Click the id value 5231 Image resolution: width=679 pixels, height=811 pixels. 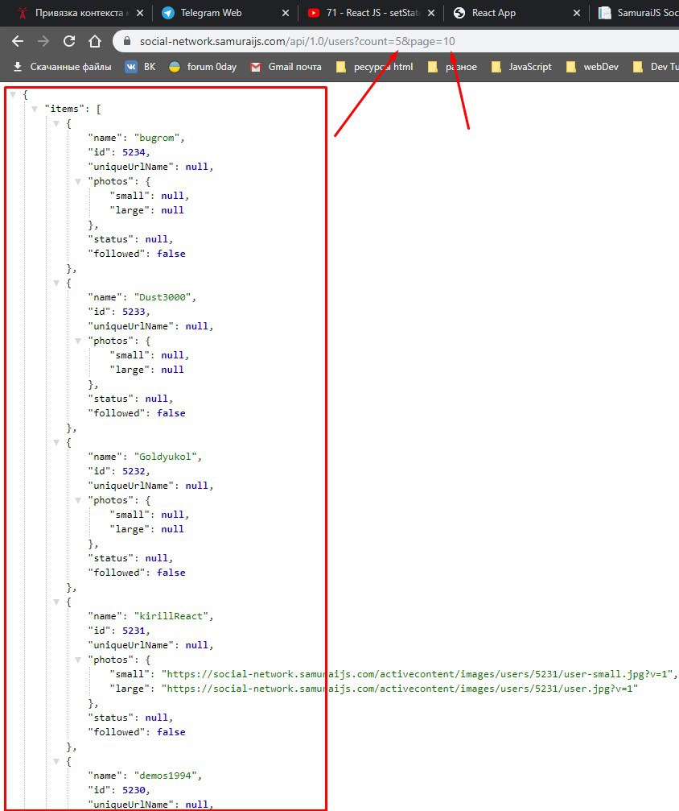(134, 631)
